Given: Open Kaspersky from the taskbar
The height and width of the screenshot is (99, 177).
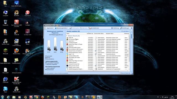Looking at the screenshot, I should point(31,97).
